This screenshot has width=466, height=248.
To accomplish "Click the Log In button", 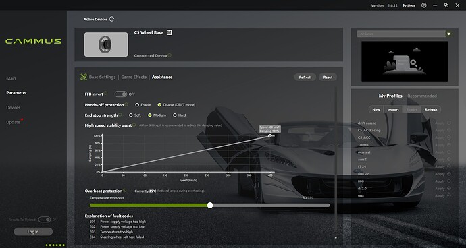I will coord(33,232).
